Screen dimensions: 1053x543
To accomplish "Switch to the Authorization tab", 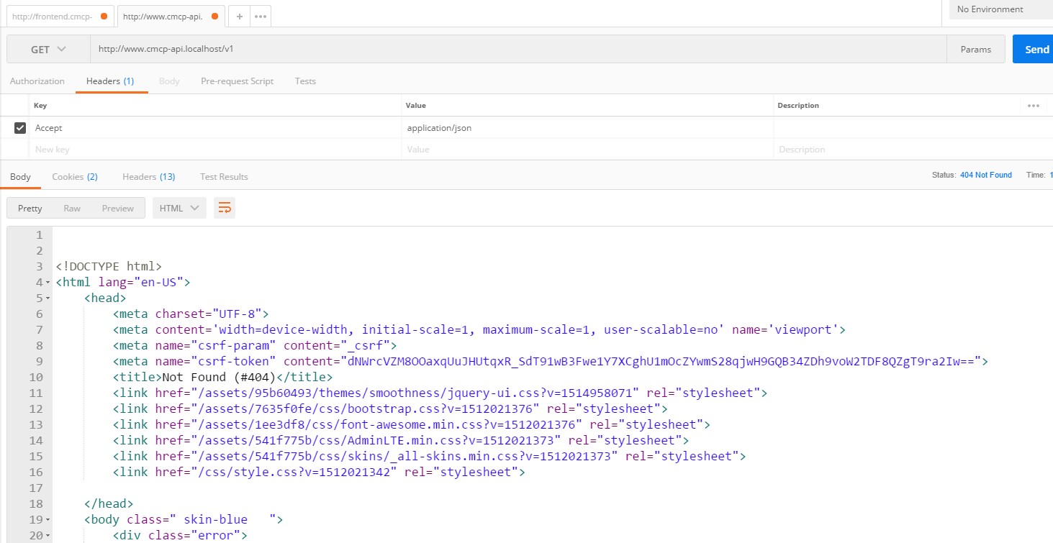I will [x=37, y=81].
